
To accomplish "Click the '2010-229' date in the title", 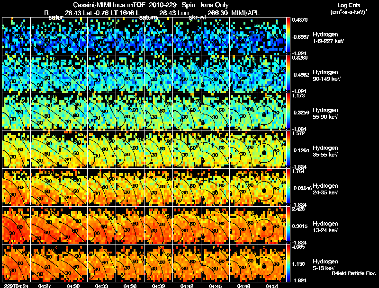I will point(162,5).
